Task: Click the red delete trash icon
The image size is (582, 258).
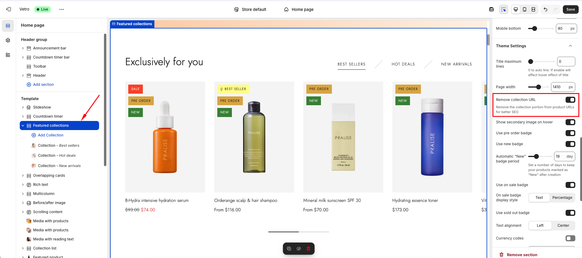Action: pyautogui.click(x=308, y=249)
